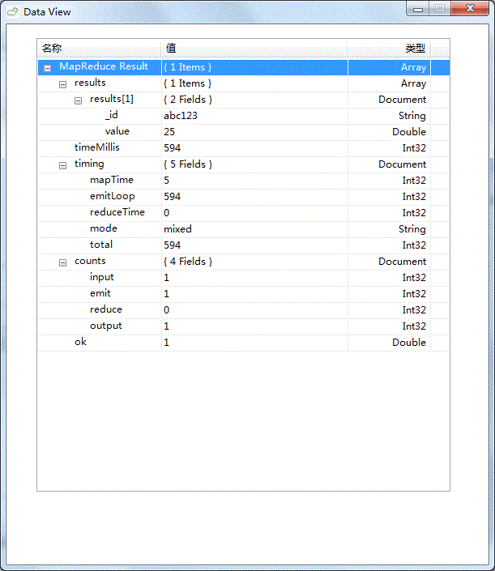495x571 pixels.
Task: Click Double type in the ok row
Action: pos(409,343)
